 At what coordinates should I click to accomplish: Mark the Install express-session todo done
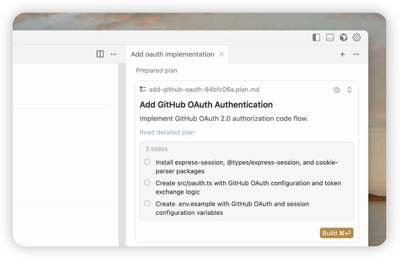point(147,162)
